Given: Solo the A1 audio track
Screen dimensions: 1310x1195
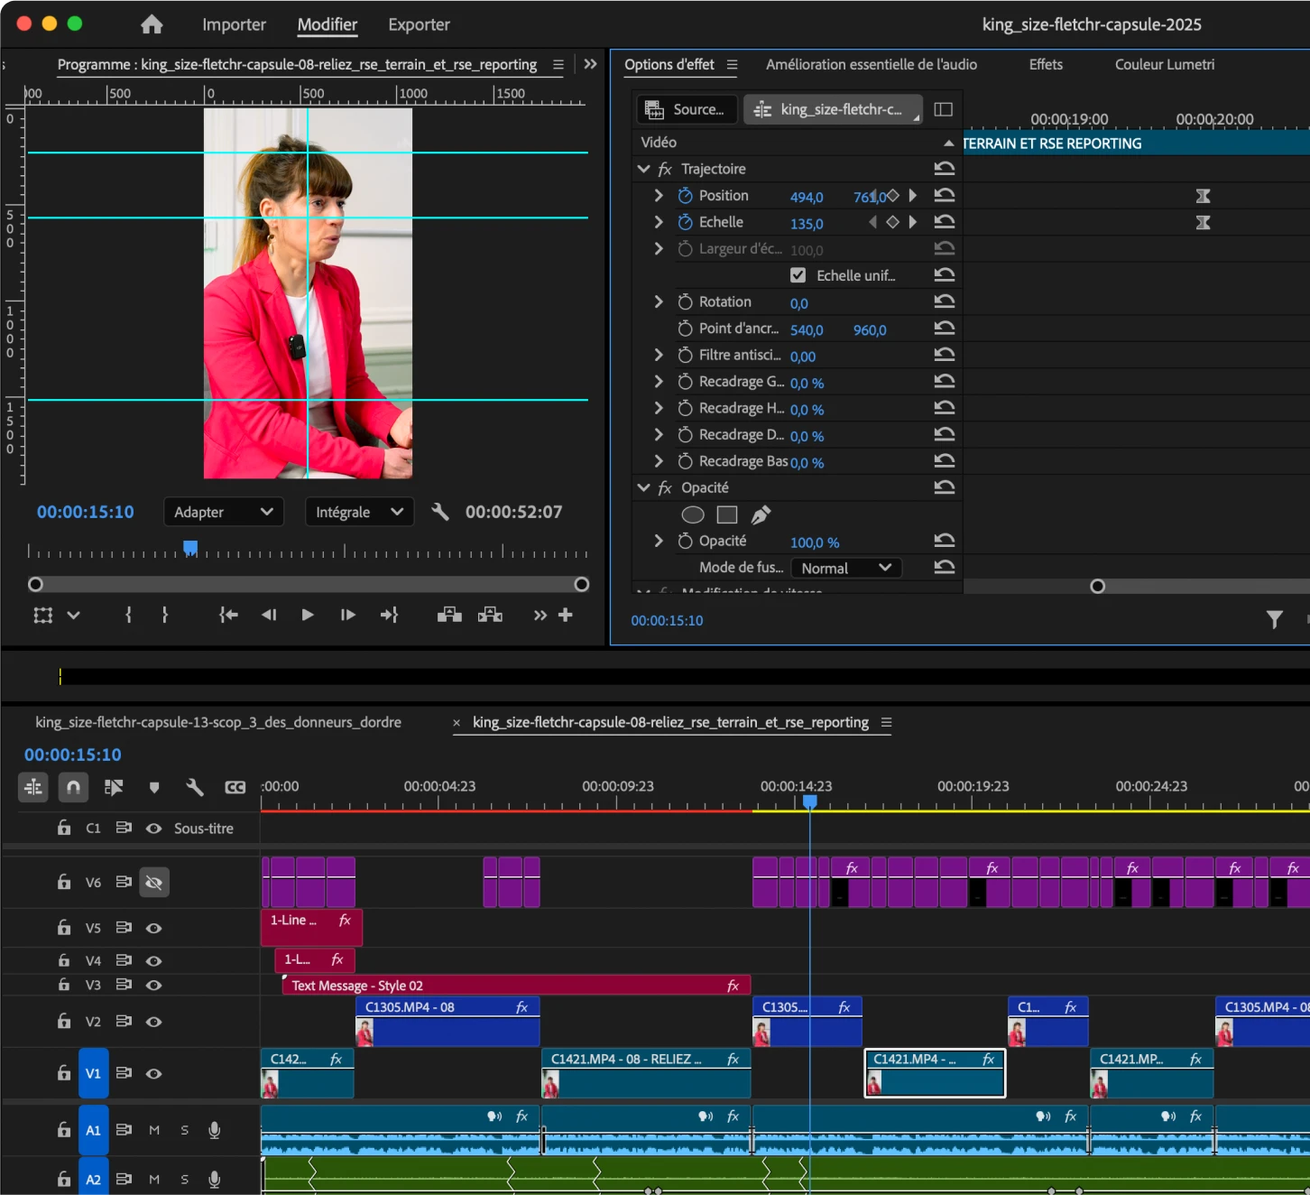Looking at the screenshot, I should click(x=184, y=1130).
